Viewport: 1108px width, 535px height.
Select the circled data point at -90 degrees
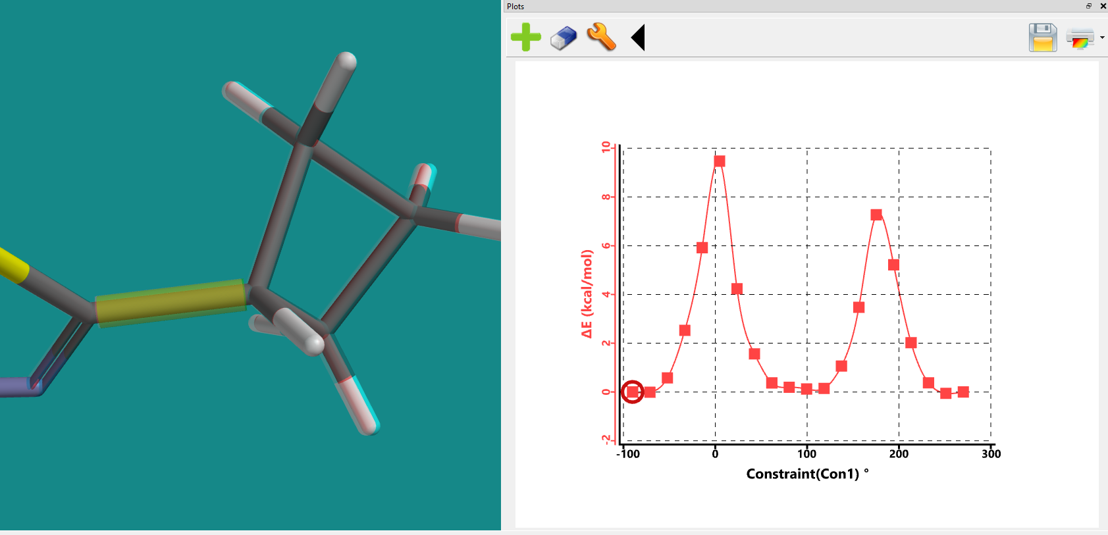click(632, 392)
